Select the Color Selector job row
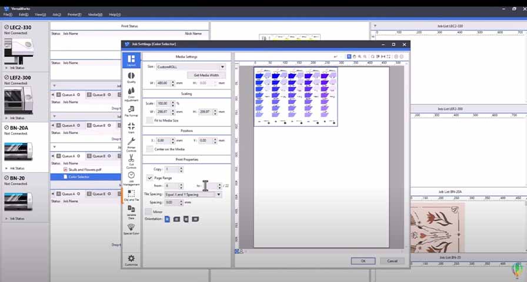The width and height of the screenshot is (527, 282). (x=86, y=177)
